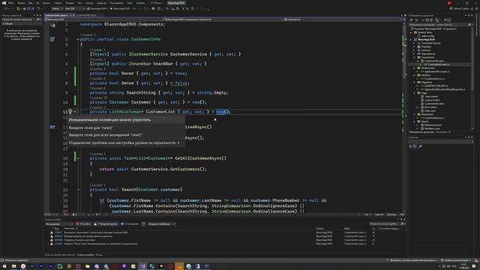Click Добавить в систему управления версиями
This screenshot has width=480, height=270.
(412, 260)
